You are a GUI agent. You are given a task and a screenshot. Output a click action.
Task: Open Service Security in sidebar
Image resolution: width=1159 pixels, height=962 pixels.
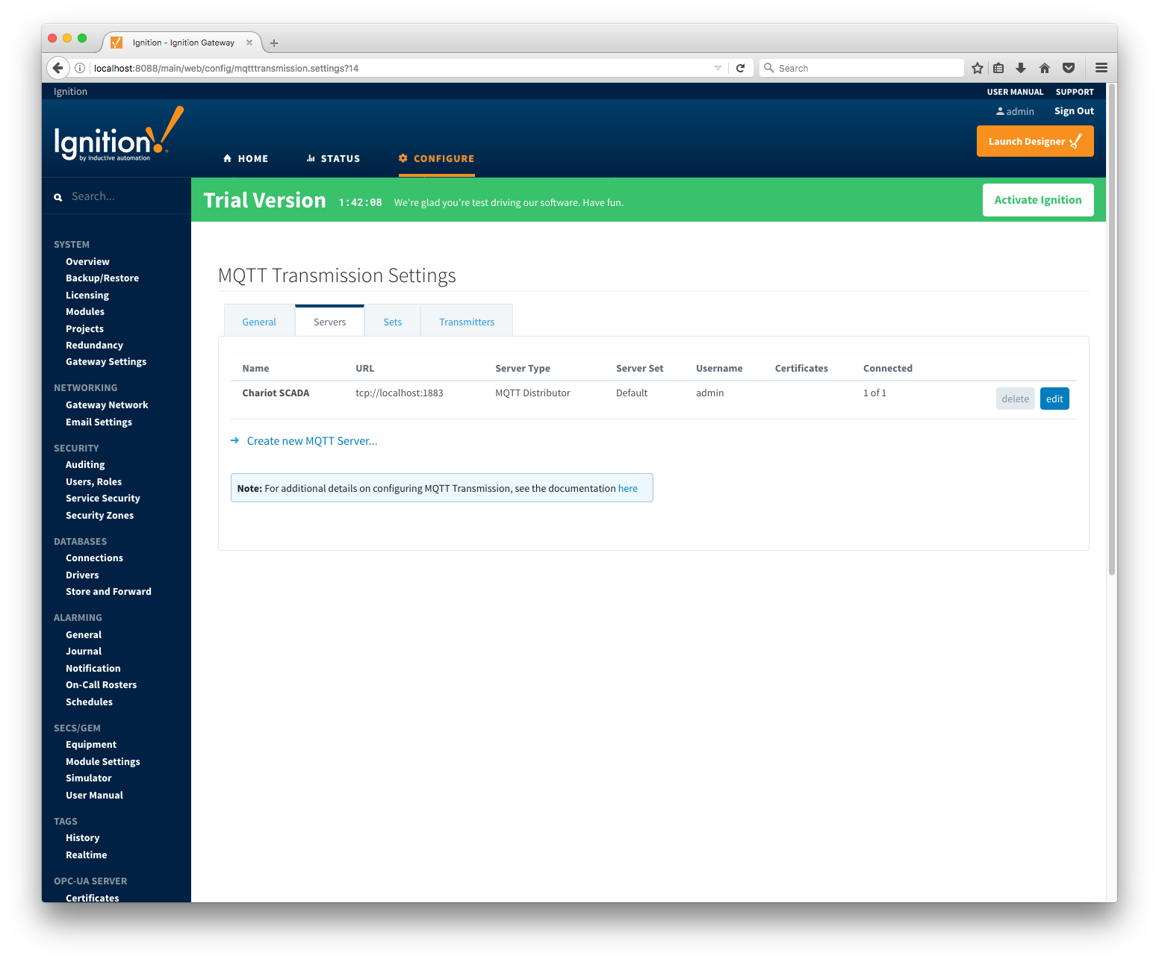103,499
